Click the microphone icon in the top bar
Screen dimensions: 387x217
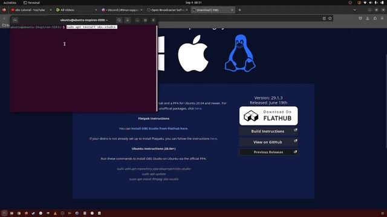[x=376, y=2]
